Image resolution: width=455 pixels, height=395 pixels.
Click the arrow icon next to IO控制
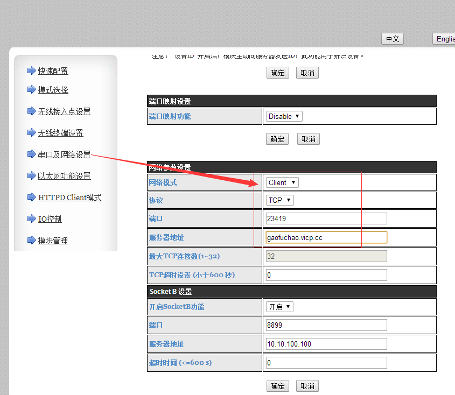(x=31, y=219)
